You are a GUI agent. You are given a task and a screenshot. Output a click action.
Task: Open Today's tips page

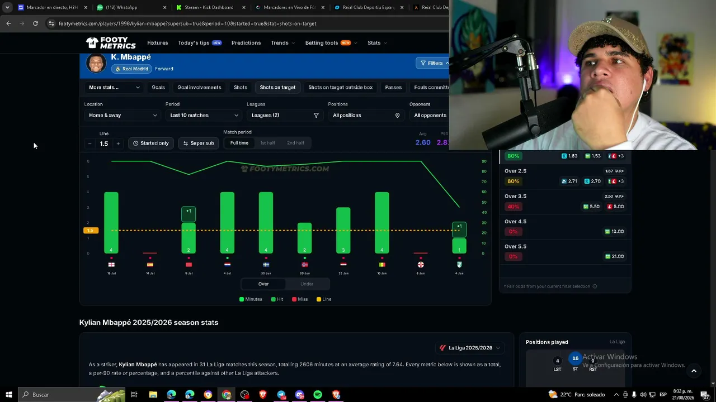[x=200, y=43]
